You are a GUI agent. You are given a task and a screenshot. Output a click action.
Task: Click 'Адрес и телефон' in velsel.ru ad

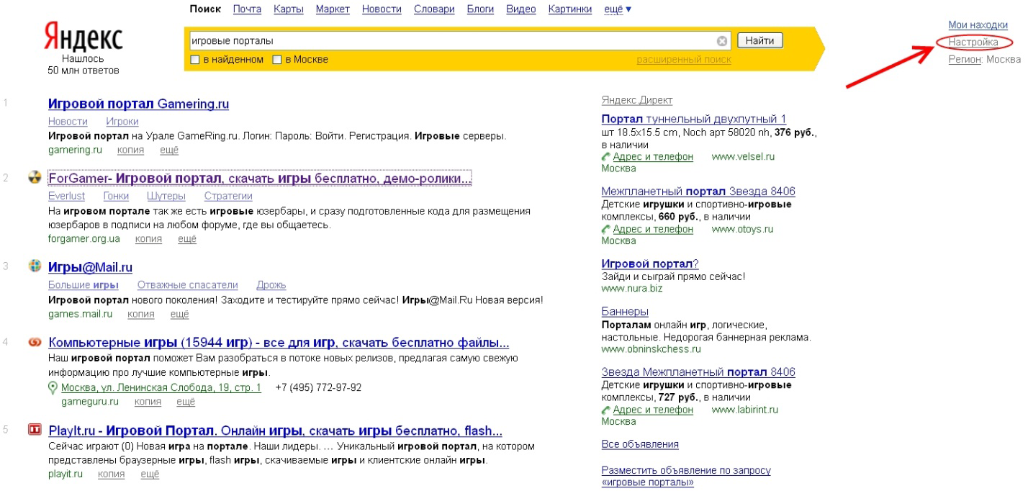pyautogui.click(x=653, y=157)
